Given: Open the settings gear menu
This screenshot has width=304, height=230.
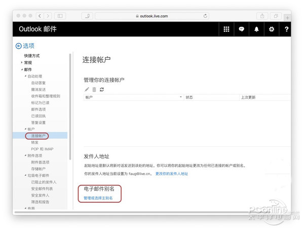Looking at the screenshot, I should (x=272, y=29).
